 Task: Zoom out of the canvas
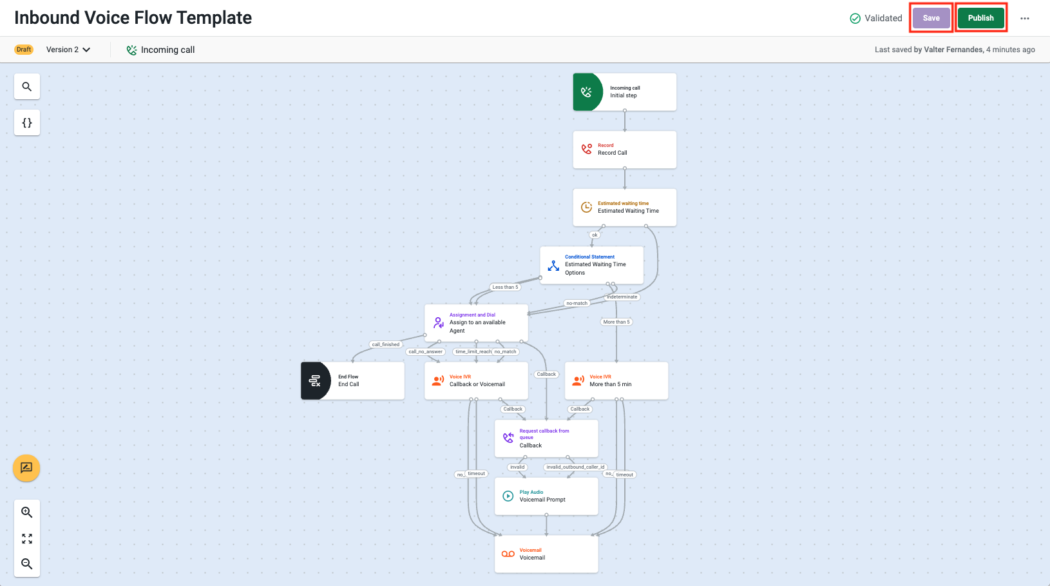pos(27,564)
